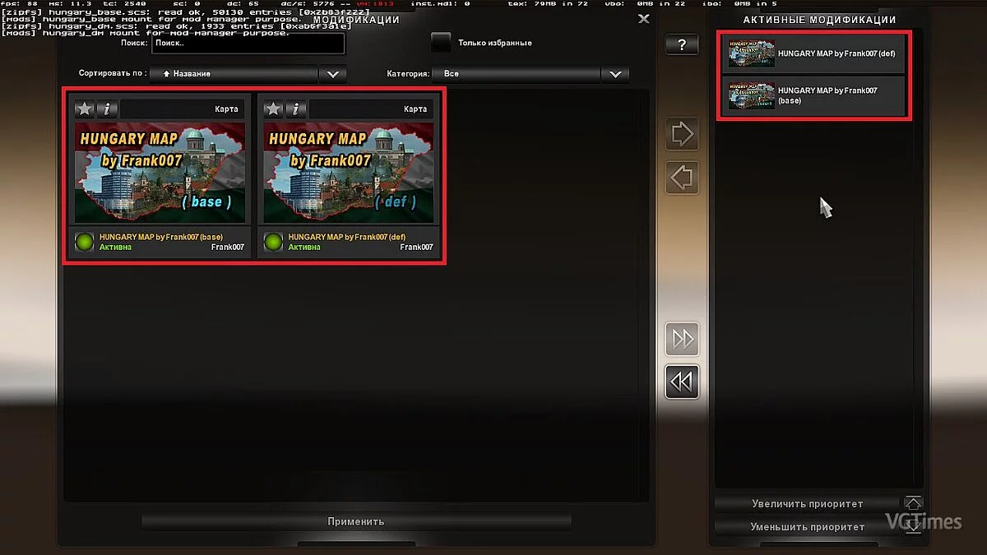This screenshot has width=987, height=555.
Task: Click the double-arrow deactivate-all icon
Action: click(682, 382)
